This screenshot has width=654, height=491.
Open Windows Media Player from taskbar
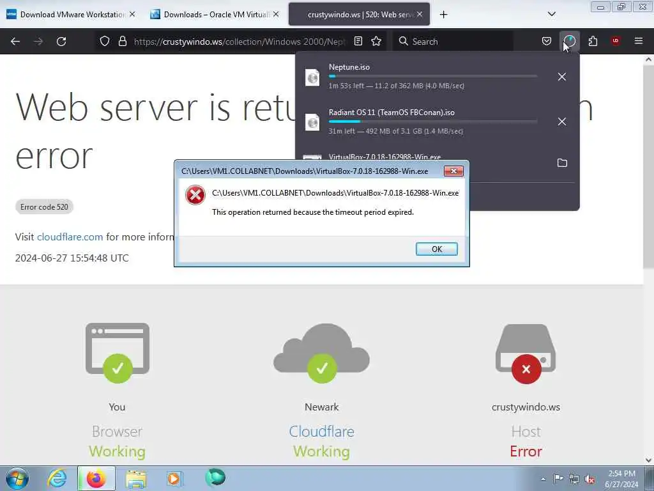click(174, 478)
